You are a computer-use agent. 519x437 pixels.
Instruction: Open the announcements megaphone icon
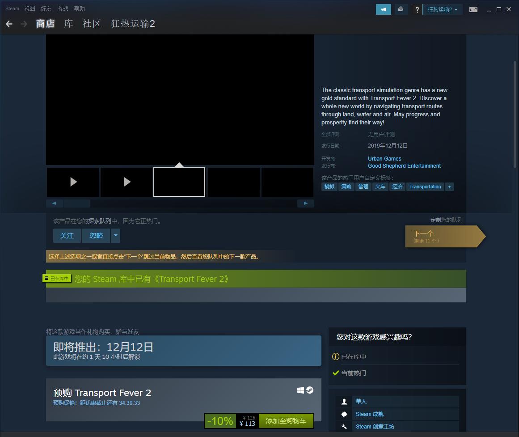pos(383,9)
